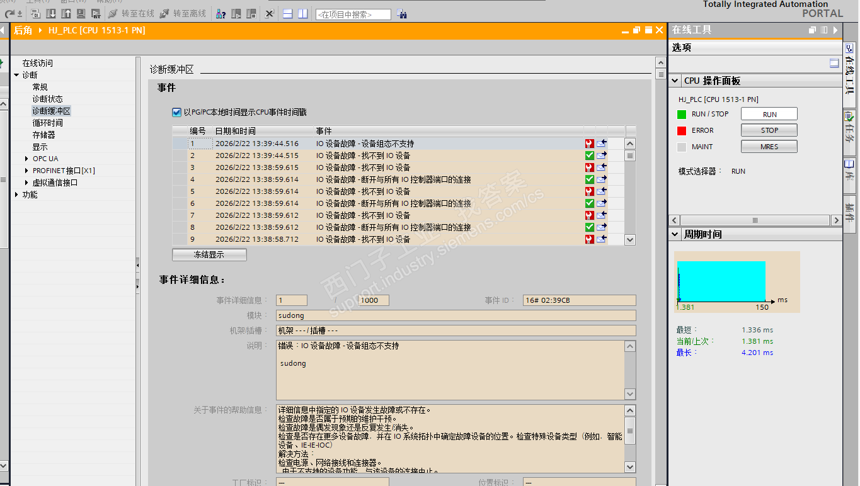Expand the 功能 tree node
860x486 pixels.
(16, 195)
